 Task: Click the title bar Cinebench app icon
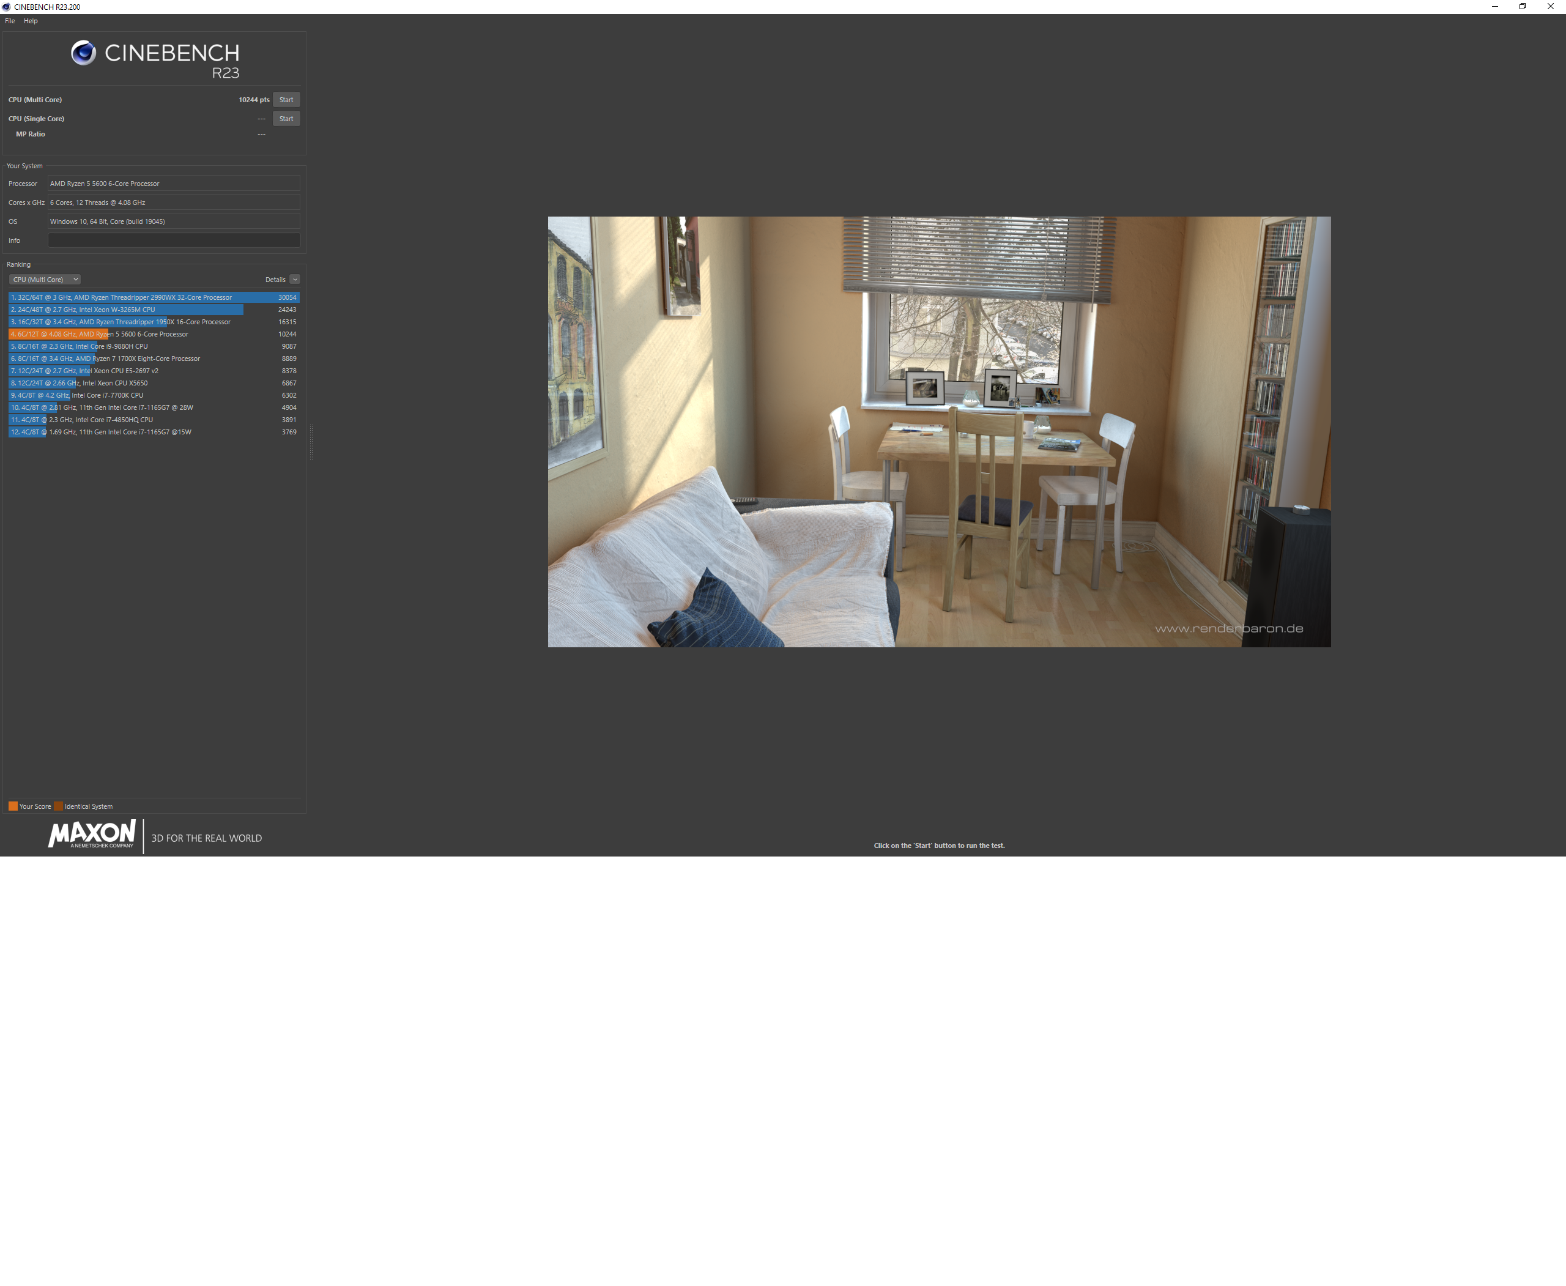coord(7,7)
